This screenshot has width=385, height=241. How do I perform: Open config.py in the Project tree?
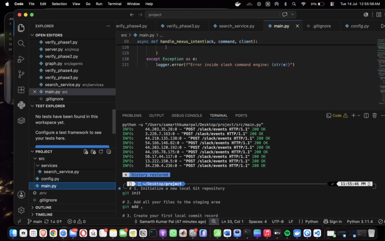coord(50,179)
